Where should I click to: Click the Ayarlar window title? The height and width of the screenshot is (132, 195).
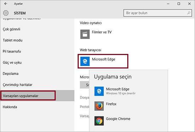(x=18, y=4)
